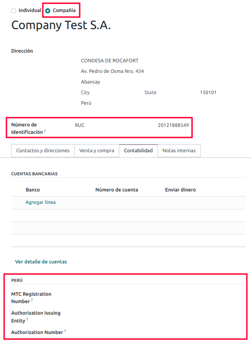
Task: Select the Compañía radio option
Action: pos(47,11)
